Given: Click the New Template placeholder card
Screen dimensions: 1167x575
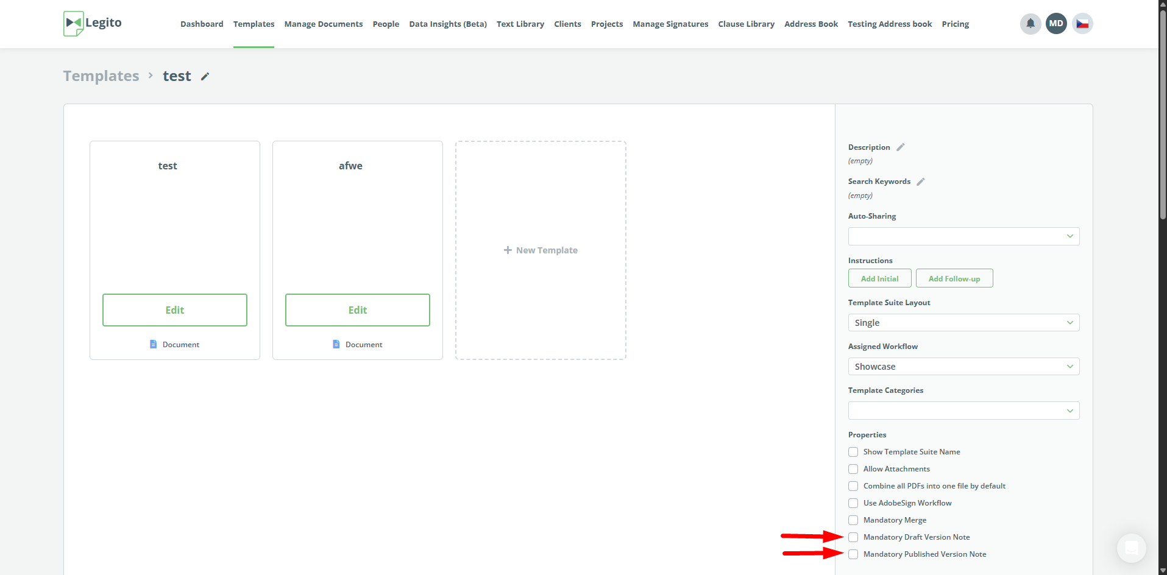Looking at the screenshot, I should pyautogui.click(x=541, y=250).
